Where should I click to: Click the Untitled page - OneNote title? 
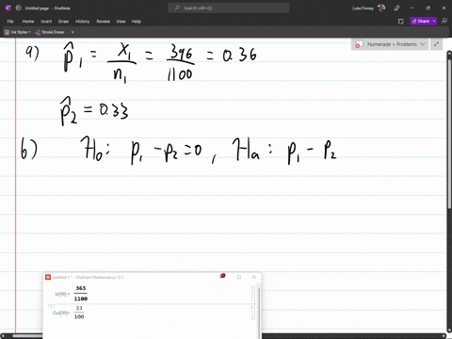tap(48, 8)
